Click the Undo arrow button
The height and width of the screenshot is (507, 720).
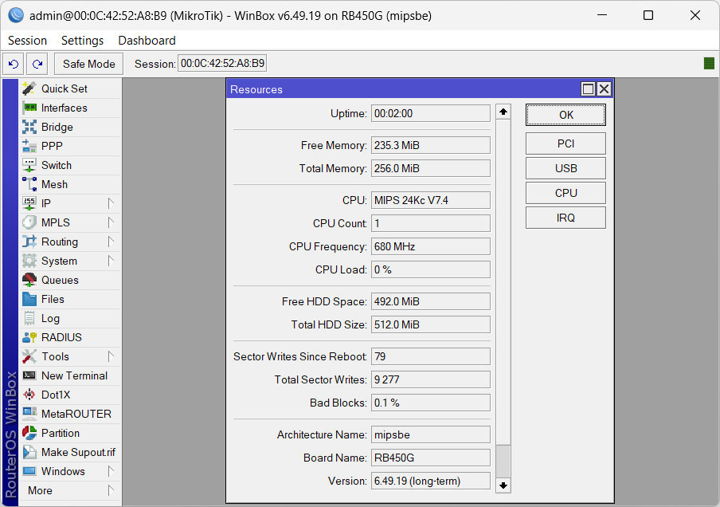point(14,64)
